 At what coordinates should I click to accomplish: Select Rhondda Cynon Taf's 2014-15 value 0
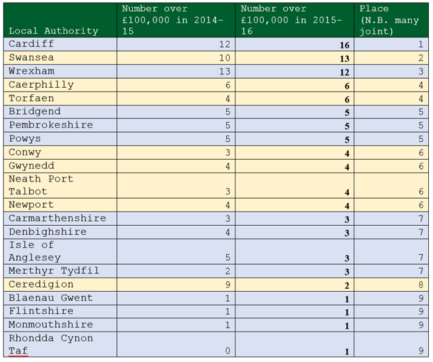(x=227, y=351)
